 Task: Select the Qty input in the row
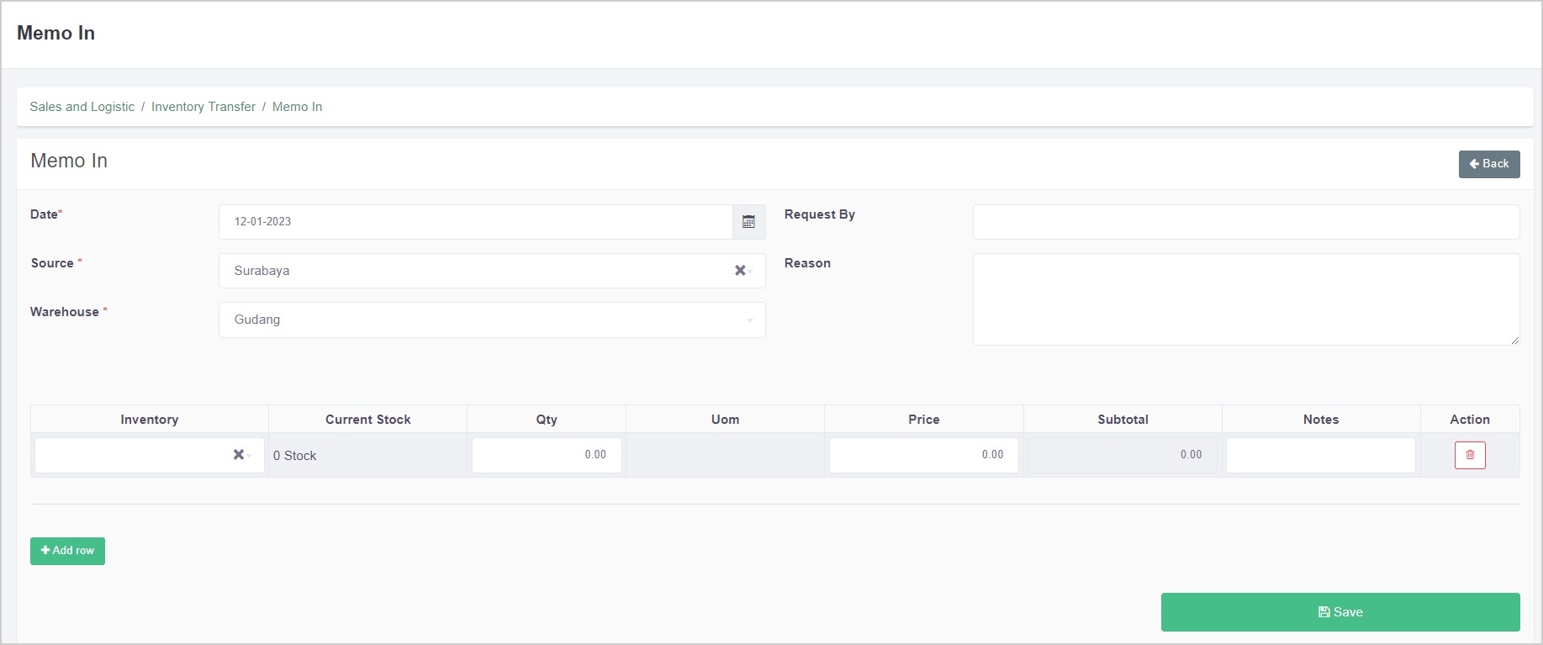point(547,455)
